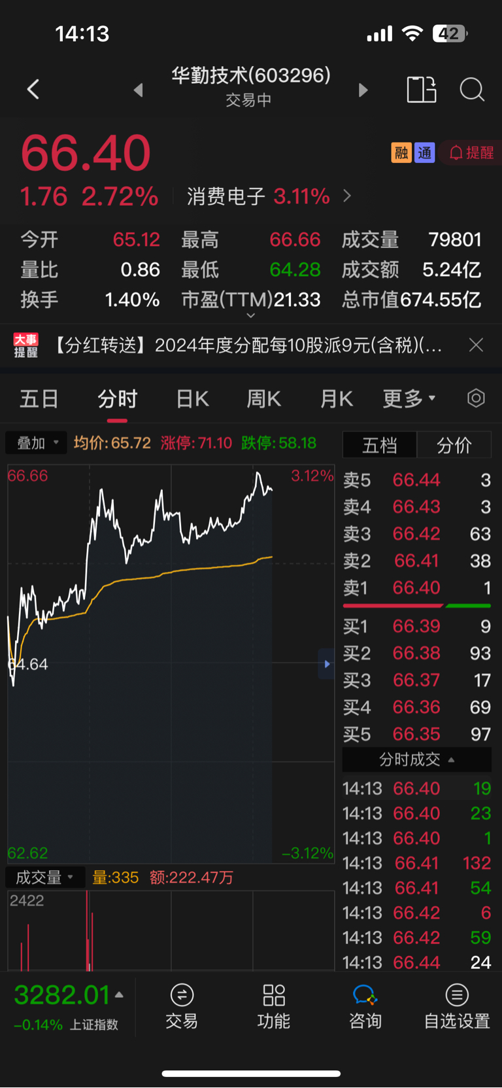Switch to 月K chart tab
The width and height of the screenshot is (502, 1088).
pyautogui.click(x=337, y=398)
